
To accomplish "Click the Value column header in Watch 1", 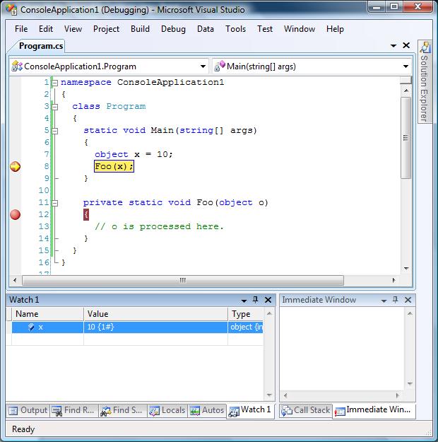I will (155, 314).
